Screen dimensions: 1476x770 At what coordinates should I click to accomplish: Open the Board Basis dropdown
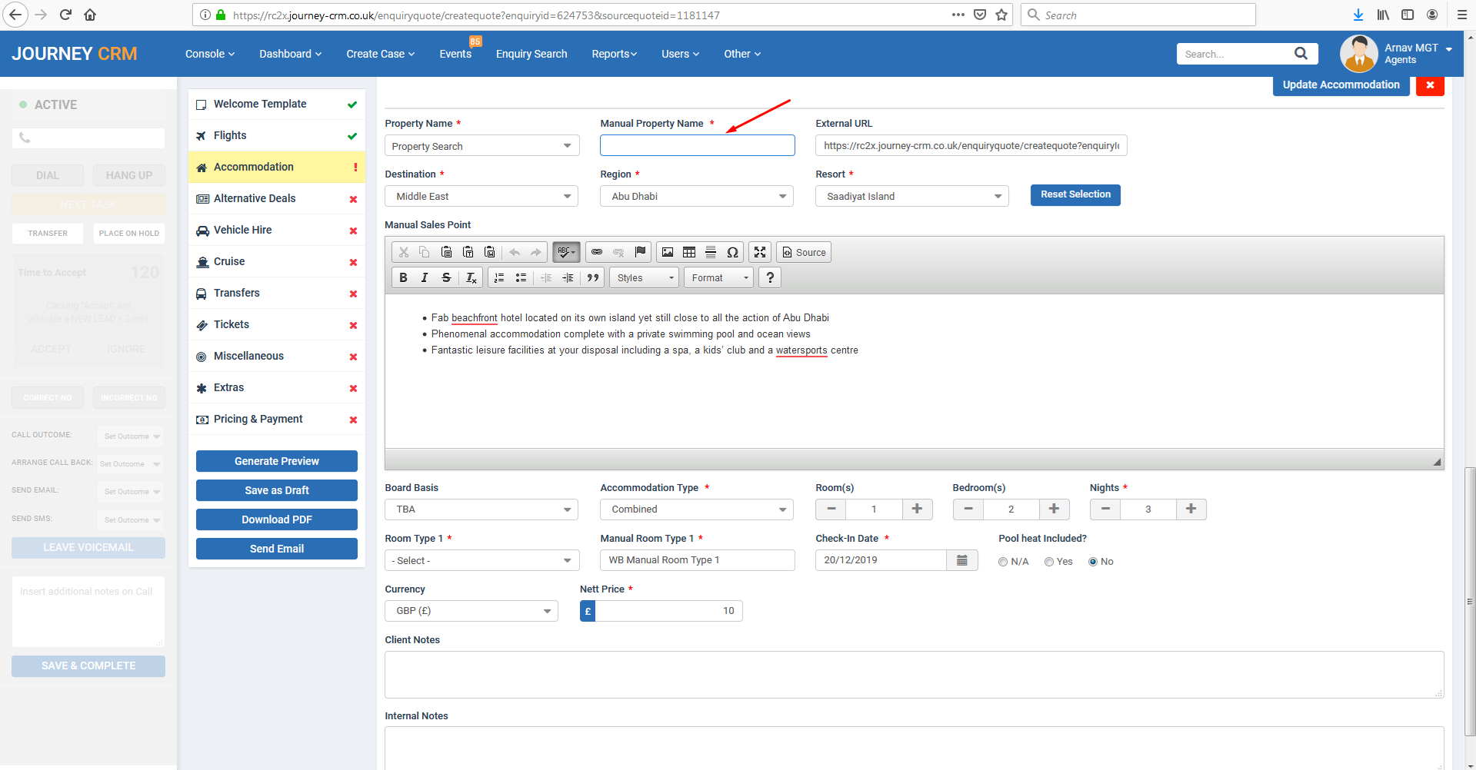pos(481,509)
